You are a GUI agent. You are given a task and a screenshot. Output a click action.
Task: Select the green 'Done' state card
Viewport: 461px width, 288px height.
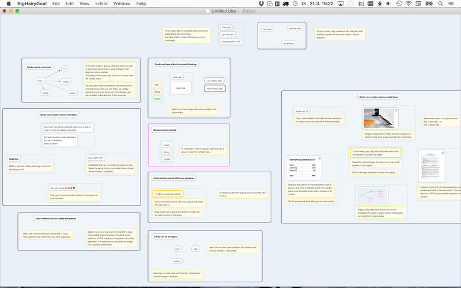(x=157, y=98)
